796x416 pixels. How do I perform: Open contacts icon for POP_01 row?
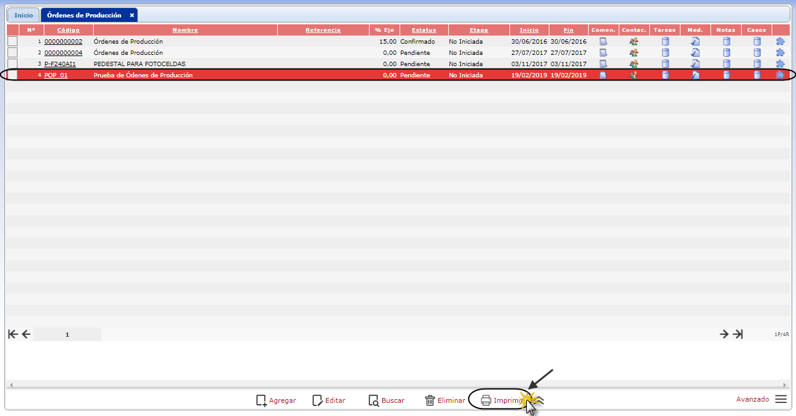[x=634, y=75]
